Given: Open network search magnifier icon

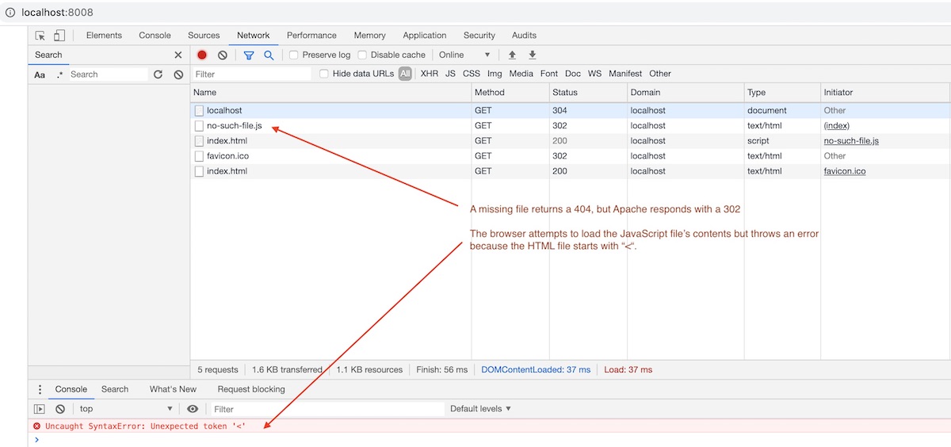Looking at the screenshot, I should pyautogui.click(x=269, y=55).
